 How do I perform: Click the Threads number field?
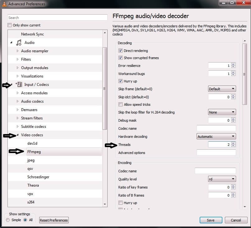[x=220, y=144]
